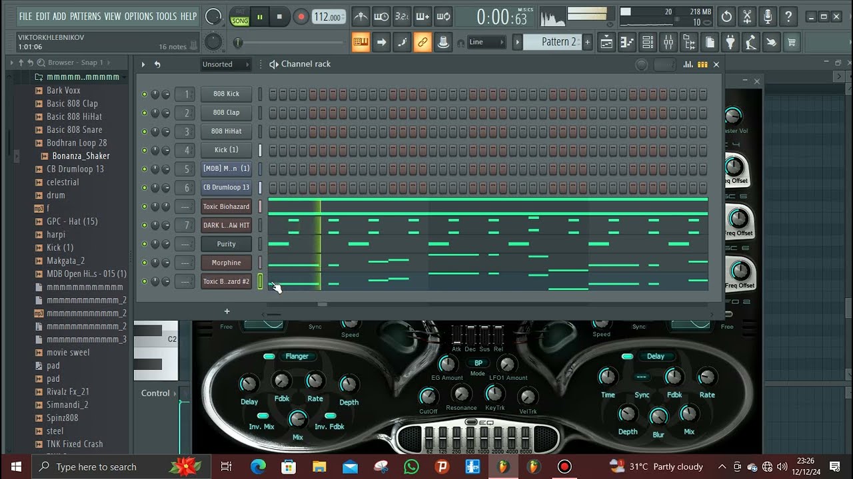Select the DARK L..AW HIT channel button
The width and height of the screenshot is (853, 479).
pos(226,226)
